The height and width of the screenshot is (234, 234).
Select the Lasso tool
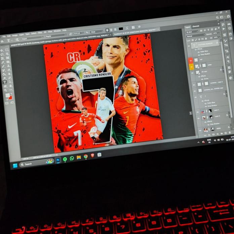[x=2, y=54]
